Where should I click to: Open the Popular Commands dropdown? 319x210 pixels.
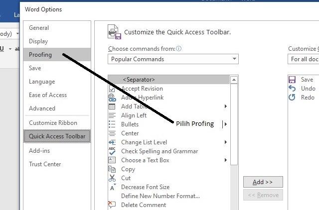pyautogui.click(x=173, y=59)
